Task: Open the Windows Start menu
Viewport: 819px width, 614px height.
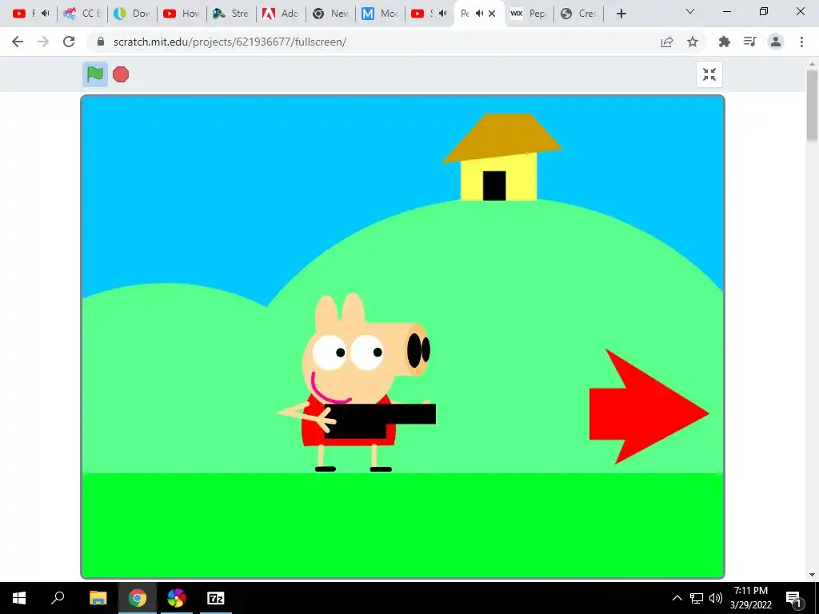Action: pyautogui.click(x=19, y=598)
